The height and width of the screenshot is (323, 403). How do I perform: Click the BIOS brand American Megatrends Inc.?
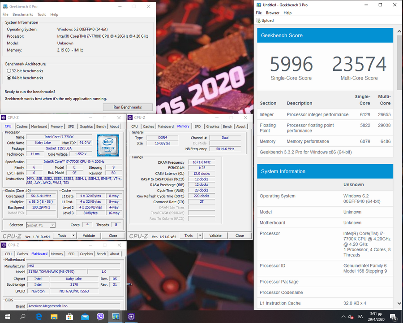[74, 306]
